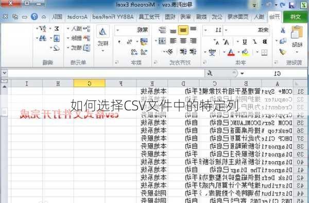The width and height of the screenshot is (309, 203).
Task: Select the Format Painter brush icon
Action: (283, 52)
